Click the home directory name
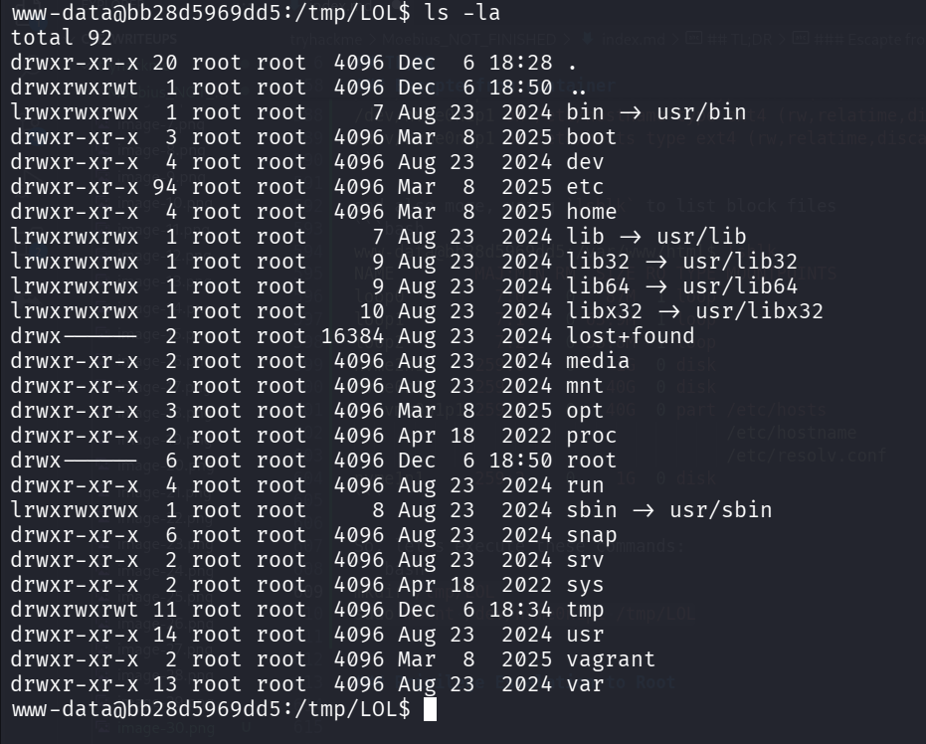926x744 pixels. (x=591, y=212)
